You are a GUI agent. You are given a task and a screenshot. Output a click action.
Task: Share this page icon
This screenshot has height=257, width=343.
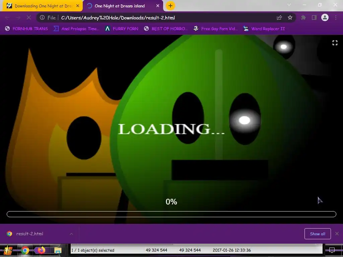pos(279,18)
